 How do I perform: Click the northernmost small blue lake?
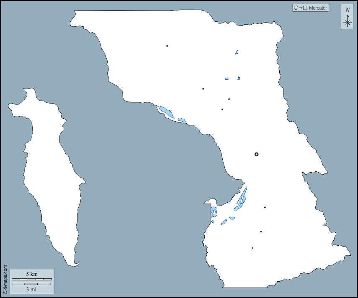point(237,53)
